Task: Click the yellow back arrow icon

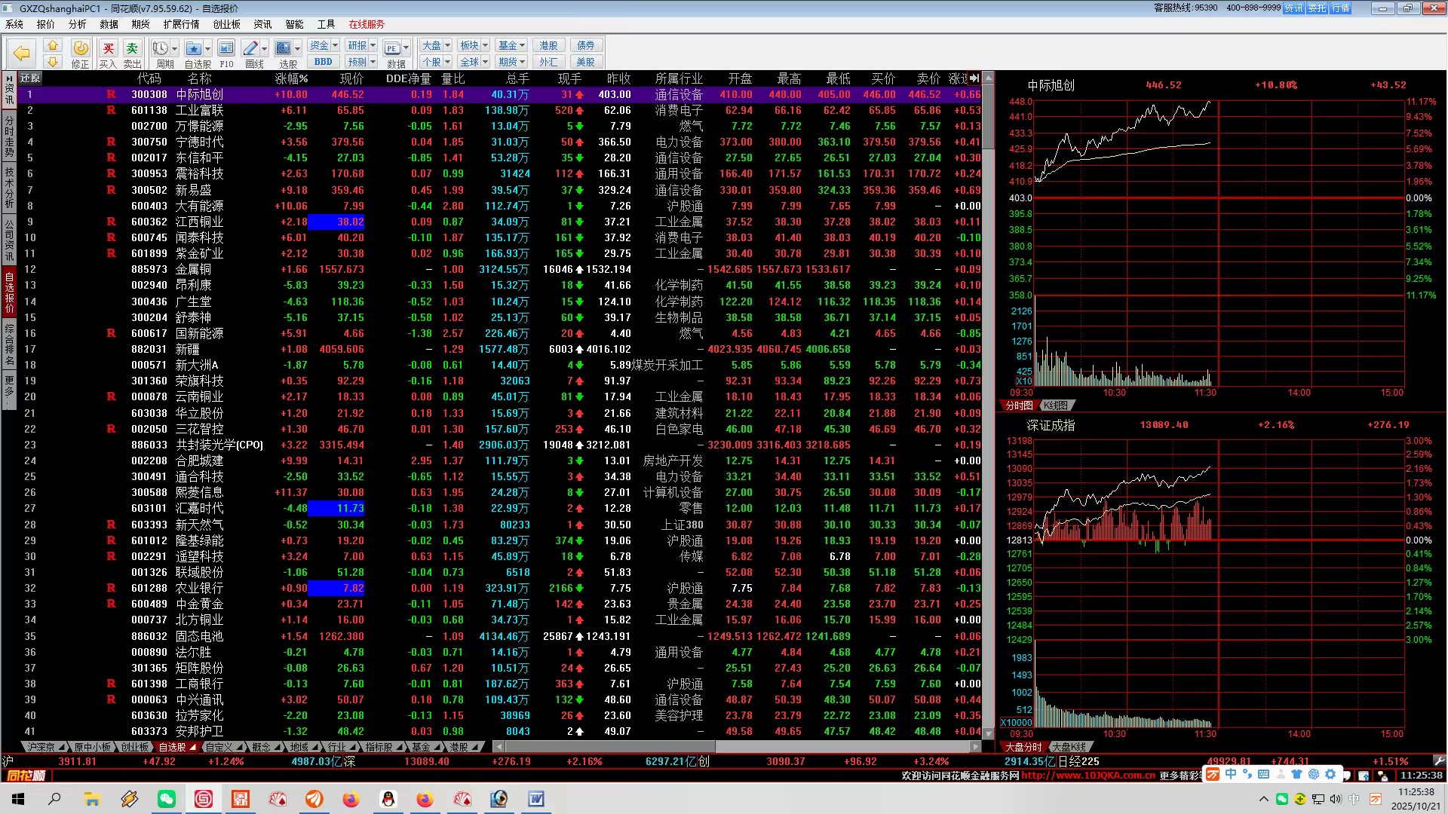Action: tap(21, 53)
